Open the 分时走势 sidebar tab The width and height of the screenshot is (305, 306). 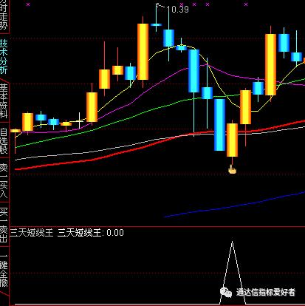[4, 16]
